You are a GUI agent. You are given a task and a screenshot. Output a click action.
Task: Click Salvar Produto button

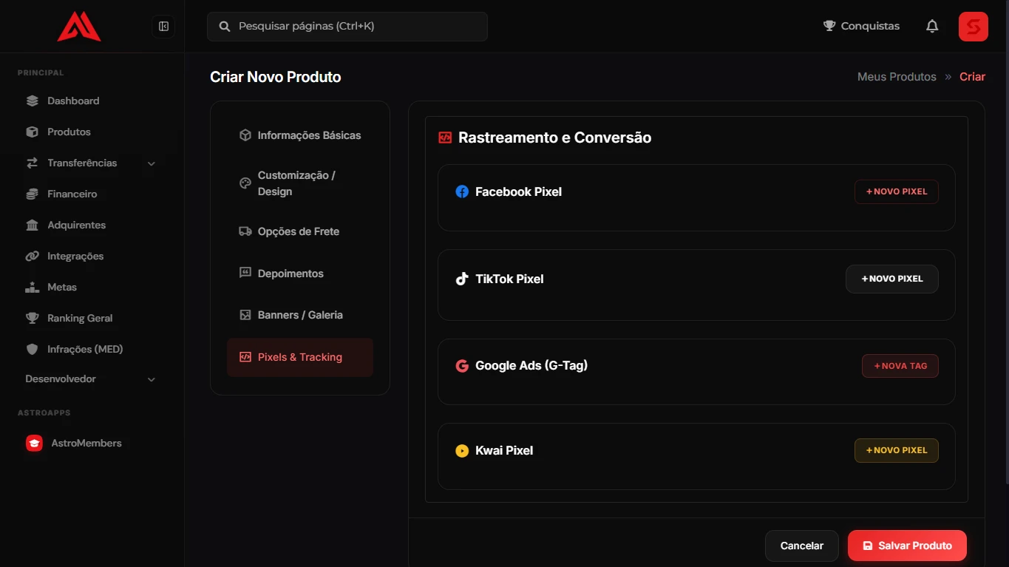coord(907,546)
